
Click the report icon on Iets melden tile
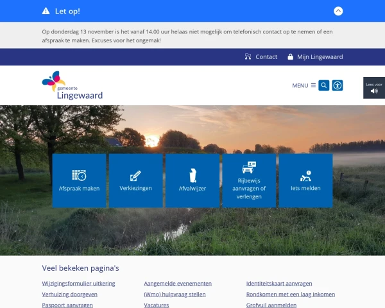(x=305, y=176)
